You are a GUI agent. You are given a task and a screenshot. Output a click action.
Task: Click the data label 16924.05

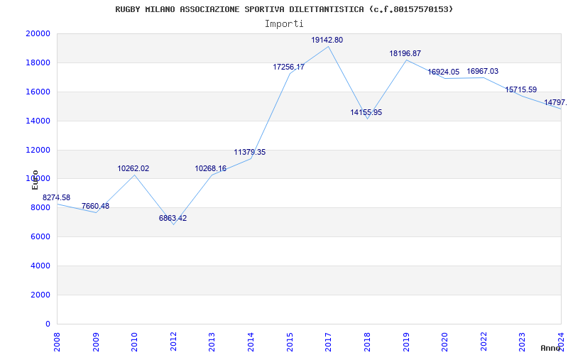pyautogui.click(x=443, y=72)
